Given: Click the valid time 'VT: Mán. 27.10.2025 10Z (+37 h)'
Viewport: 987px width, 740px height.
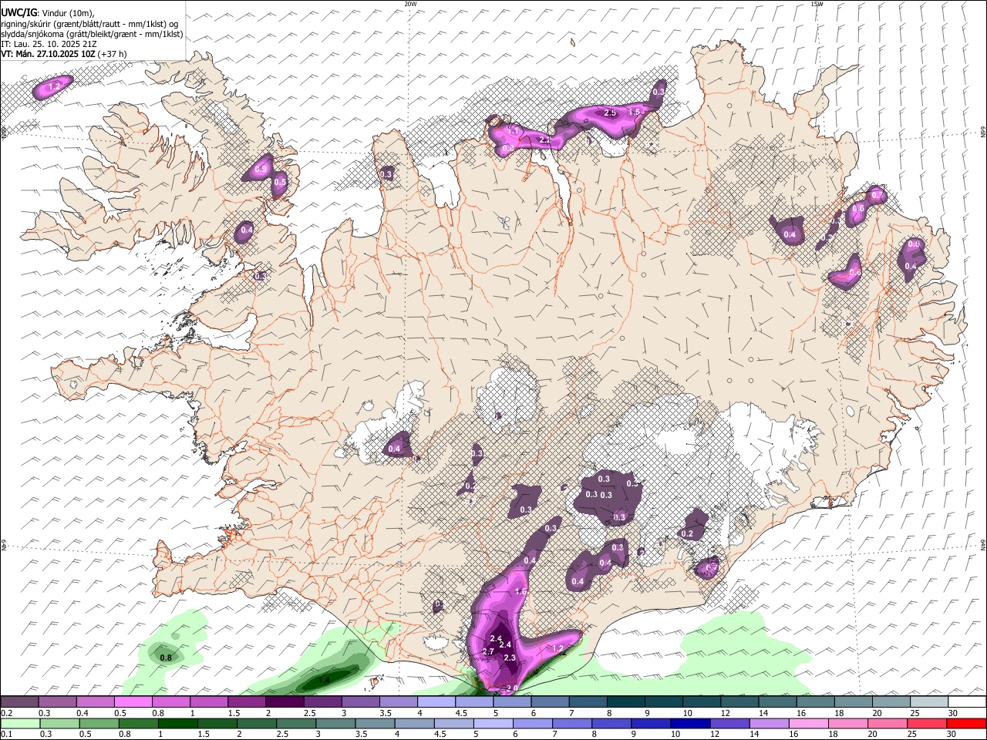Looking at the screenshot, I should [64, 54].
